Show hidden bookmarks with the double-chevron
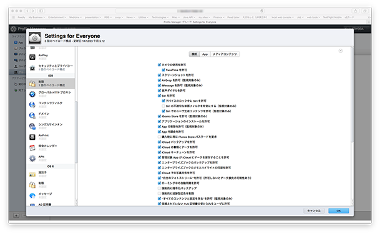The height and width of the screenshot is (234, 380). coord(369,17)
